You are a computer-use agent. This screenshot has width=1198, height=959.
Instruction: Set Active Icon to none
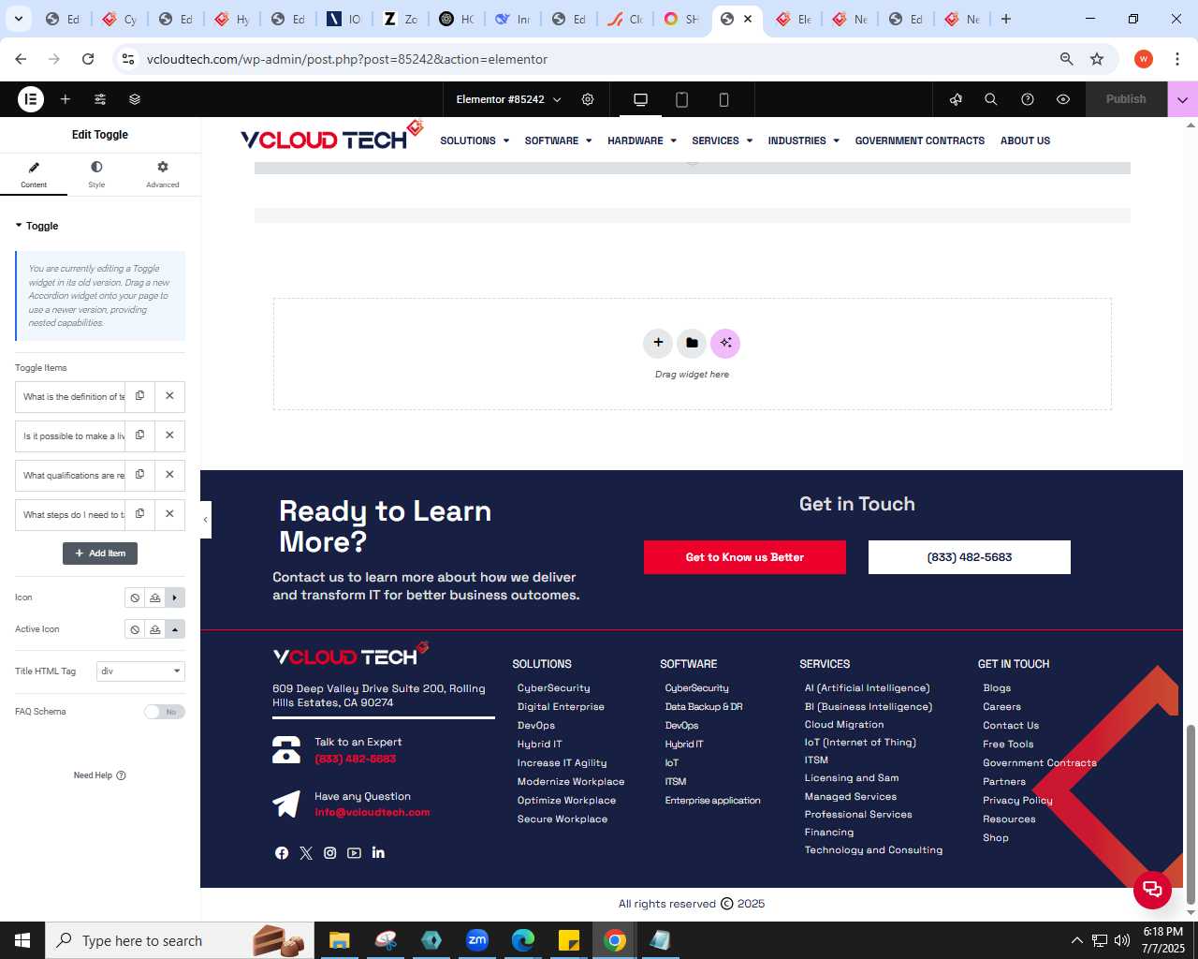[135, 629]
